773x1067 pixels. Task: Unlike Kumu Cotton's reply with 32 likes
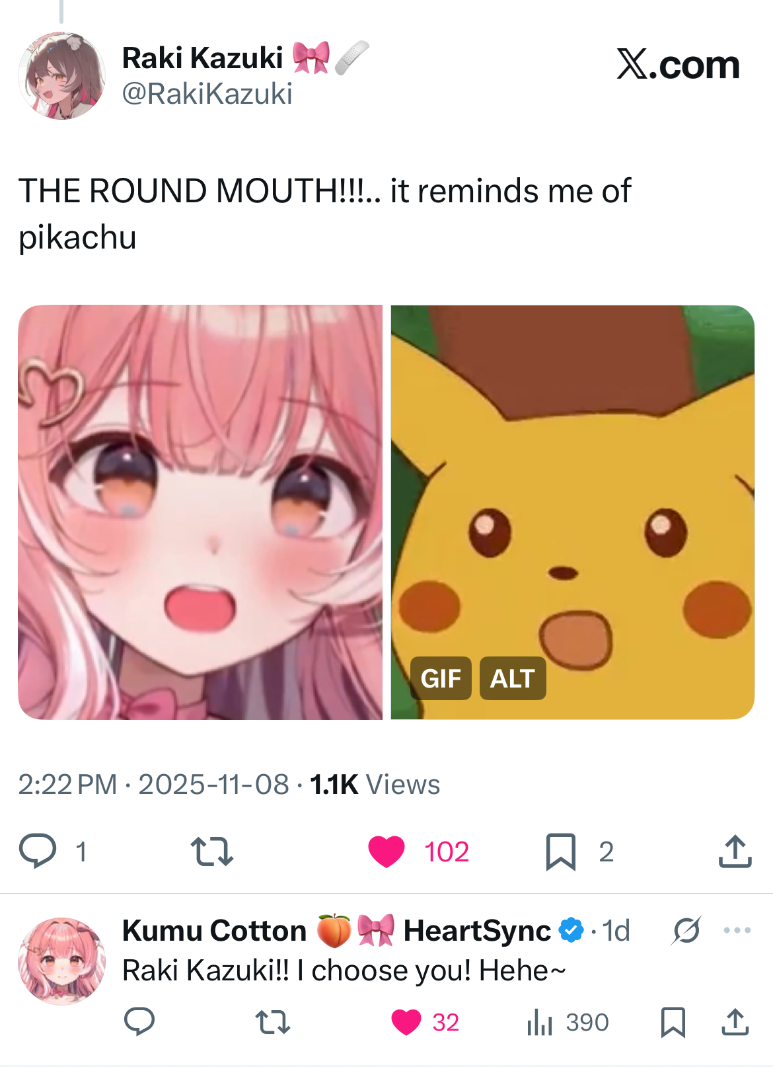(406, 1022)
